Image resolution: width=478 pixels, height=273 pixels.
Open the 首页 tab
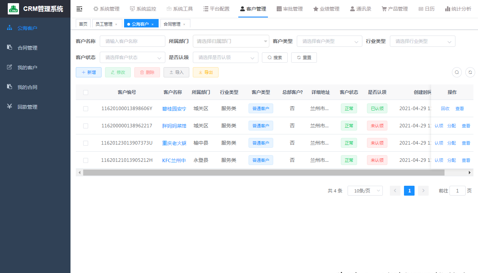tap(83, 24)
